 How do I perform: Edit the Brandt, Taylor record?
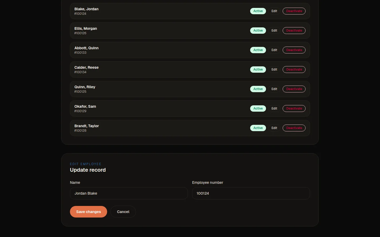pyautogui.click(x=274, y=128)
